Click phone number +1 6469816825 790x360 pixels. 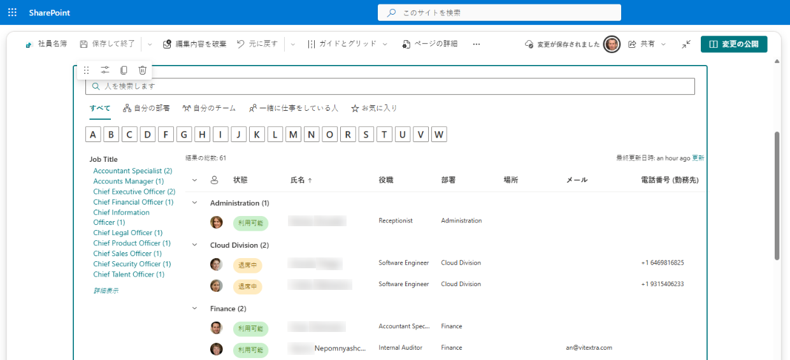(x=663, y=263)
